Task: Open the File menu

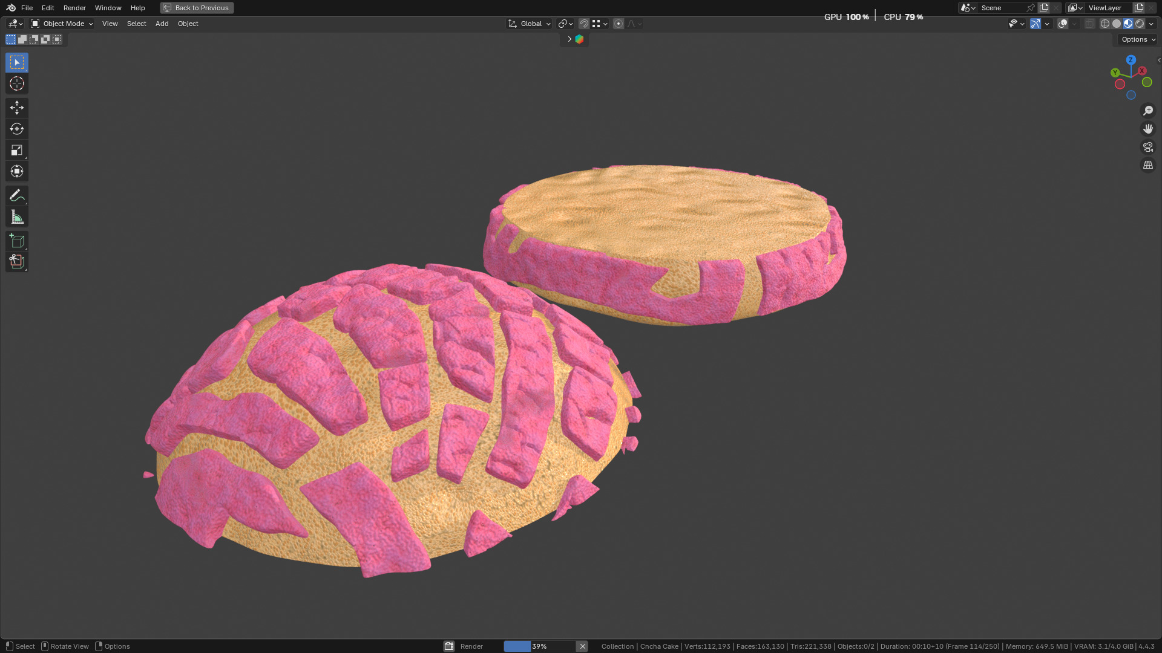Action: point(27,8)
